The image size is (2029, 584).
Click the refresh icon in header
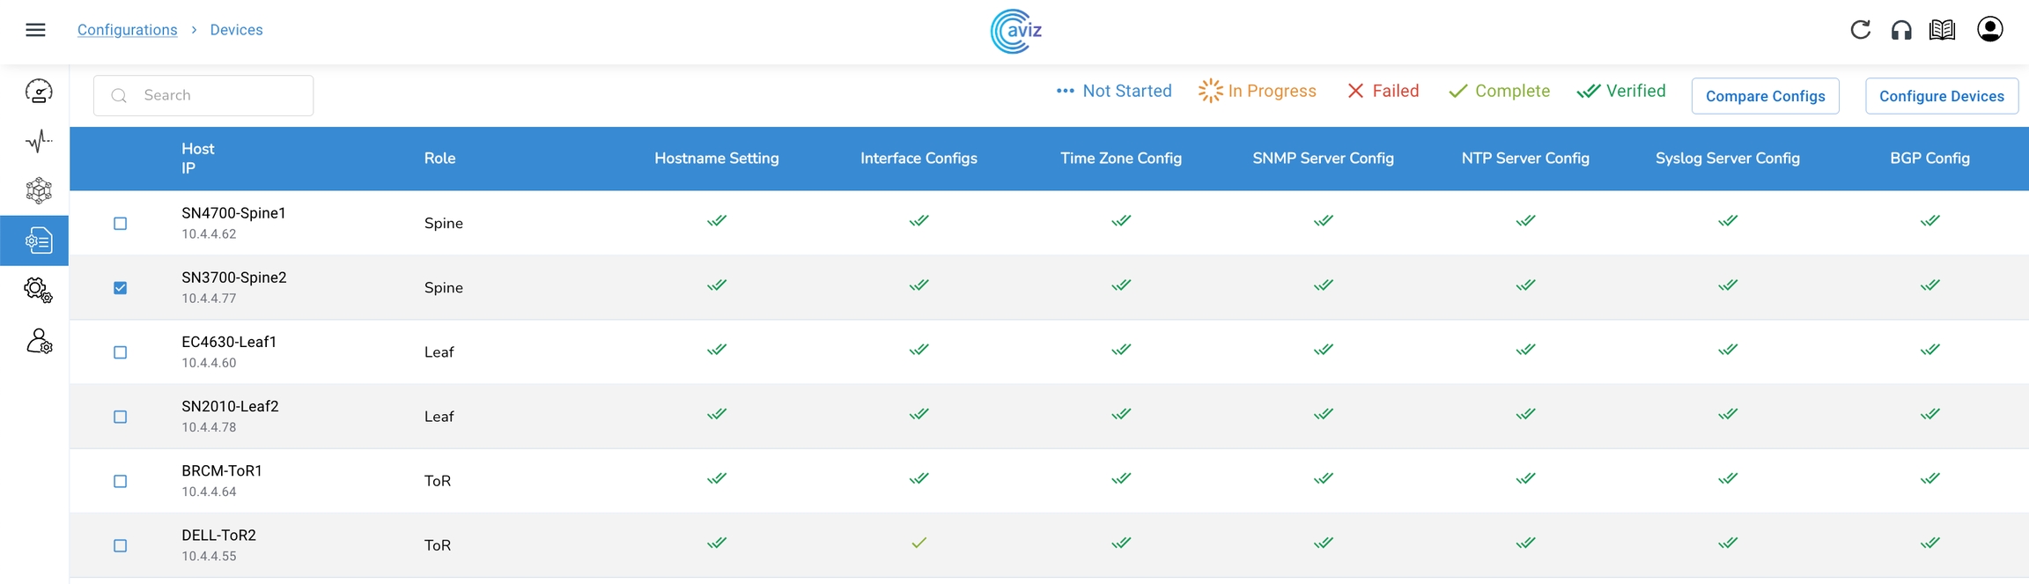[1860, 30]
